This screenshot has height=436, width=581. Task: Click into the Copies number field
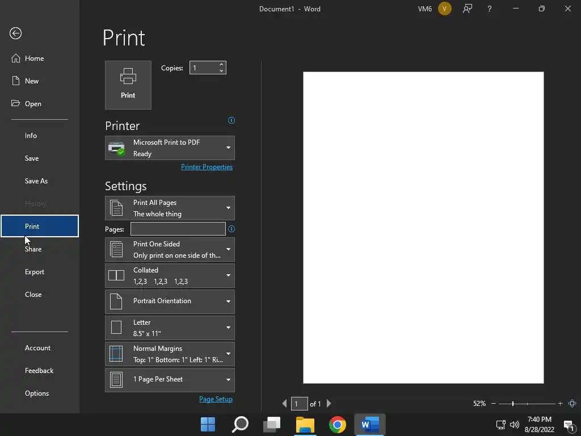click(x=204, y=68)
